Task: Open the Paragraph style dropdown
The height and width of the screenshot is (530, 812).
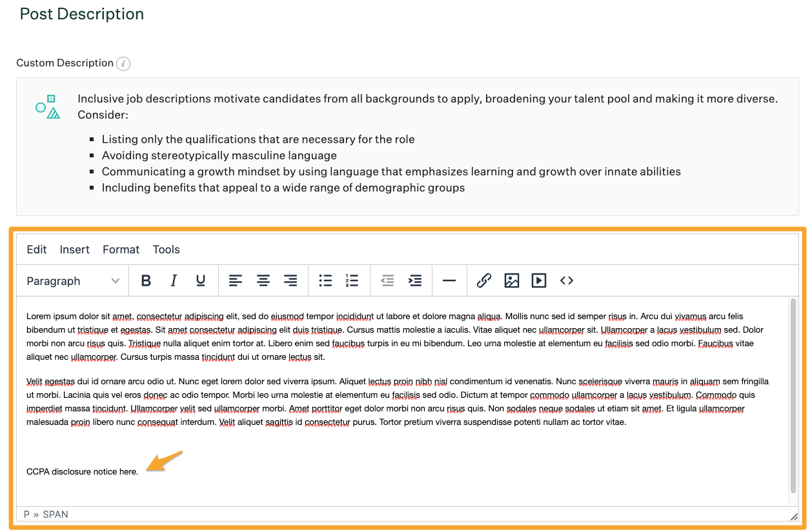Action: pyautogui.click(x=73, y=281)
